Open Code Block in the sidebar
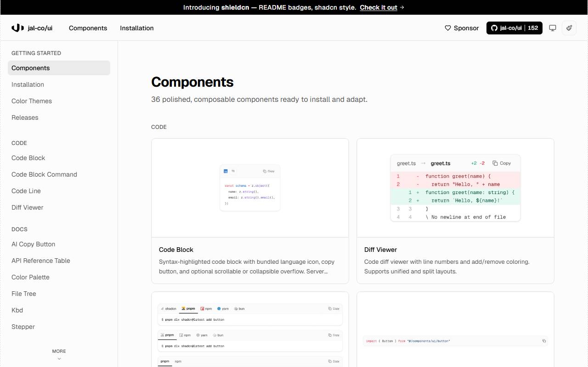The width and height of the screenshot is (588, 367). click(59, 158)
